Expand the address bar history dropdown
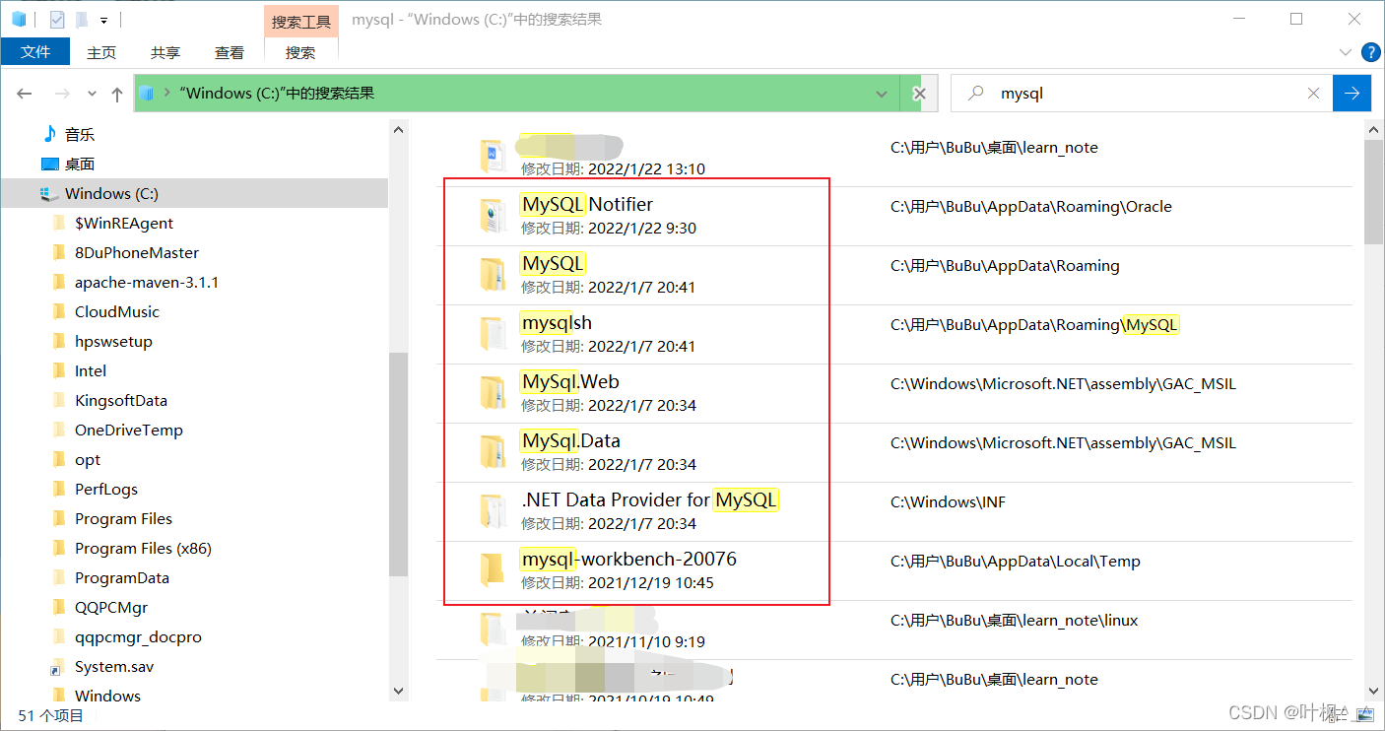Viewport: 1385px width, 731px height. (882, 94)
